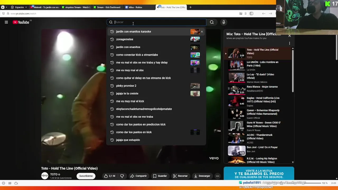Screen dimensions: 338x190
Task: Go to YouTube home via logo
Action: [x=21, y=22]
